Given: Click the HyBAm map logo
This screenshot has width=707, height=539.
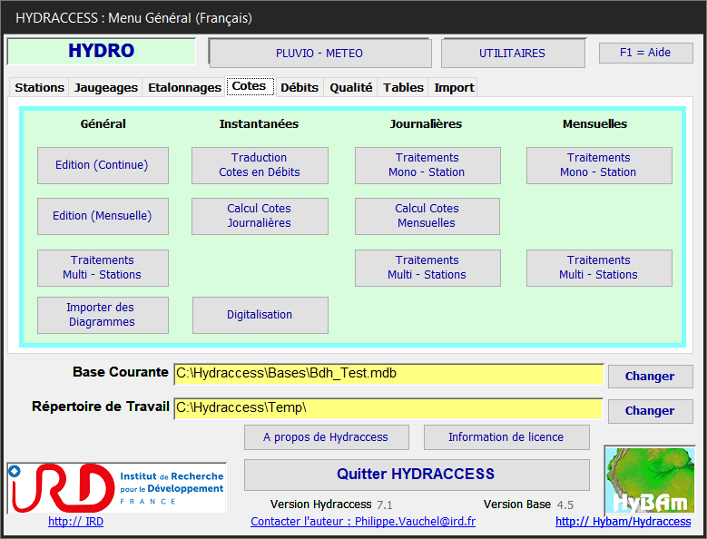Looking at the screenshot, I should 650,479.
